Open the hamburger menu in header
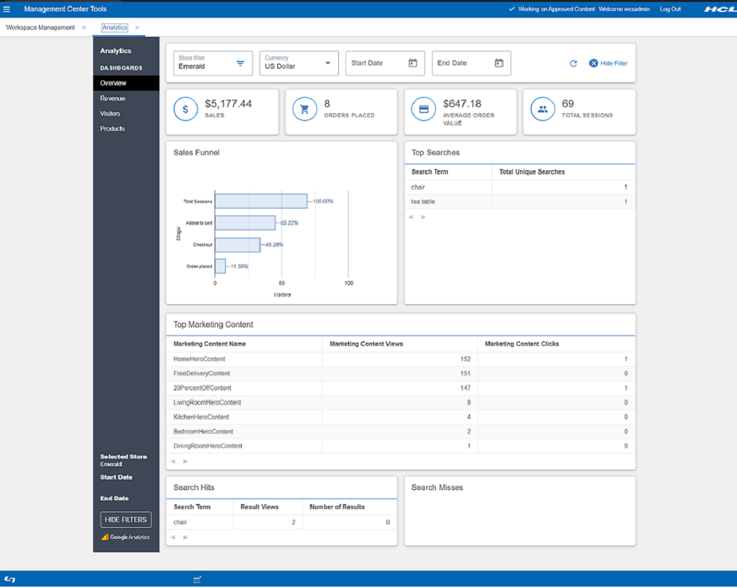The image size is (737, 588). tap(7, 9)
